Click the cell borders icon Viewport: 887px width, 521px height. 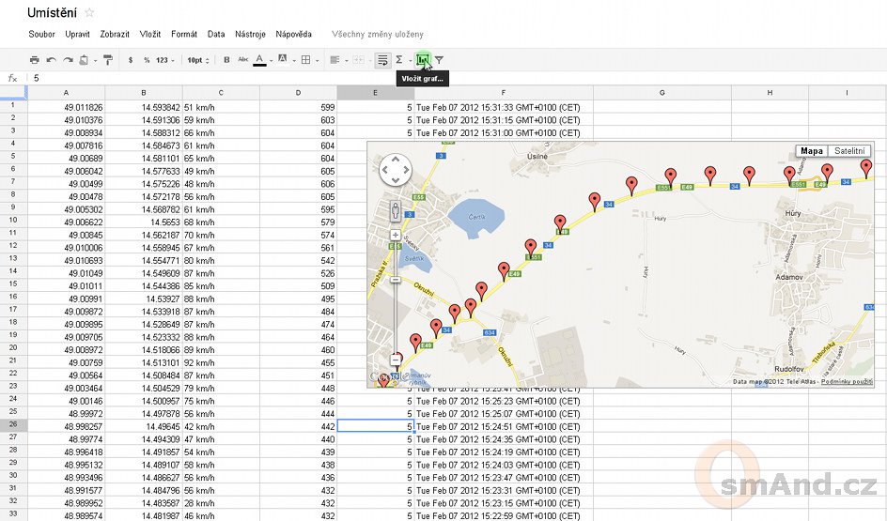tap(306, 60)
